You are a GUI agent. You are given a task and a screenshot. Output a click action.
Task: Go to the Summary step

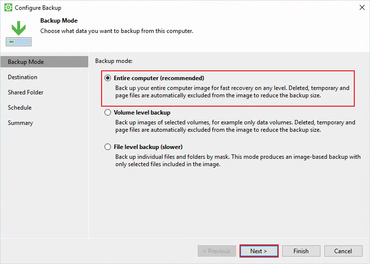(x=20, y=123)
